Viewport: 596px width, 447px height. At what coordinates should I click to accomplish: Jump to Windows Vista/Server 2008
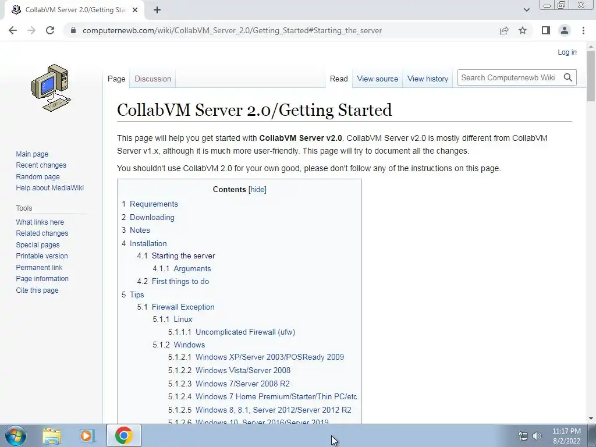point(229,370)
